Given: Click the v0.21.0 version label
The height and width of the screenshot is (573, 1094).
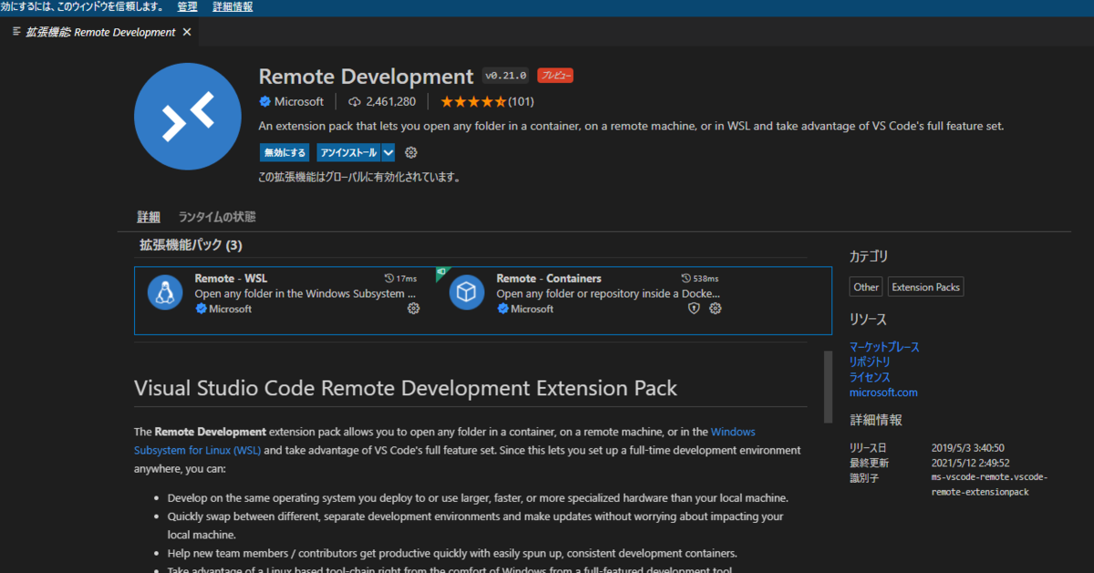Looking at the screenshot, I should click(x=506, y=76).
